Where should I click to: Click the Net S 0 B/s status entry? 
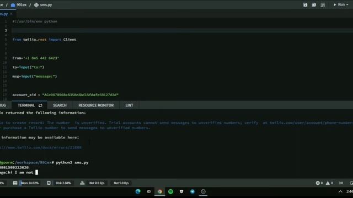121,183
